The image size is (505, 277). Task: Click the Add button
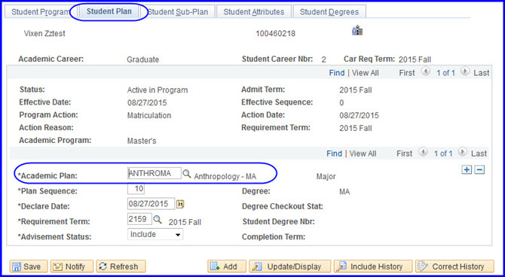click(227, 266)
